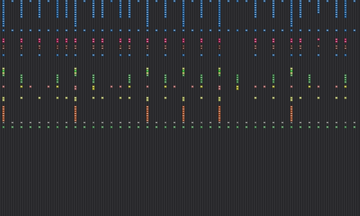Select topmost blue note in second column
360x216 pixels.
(12, 1)
